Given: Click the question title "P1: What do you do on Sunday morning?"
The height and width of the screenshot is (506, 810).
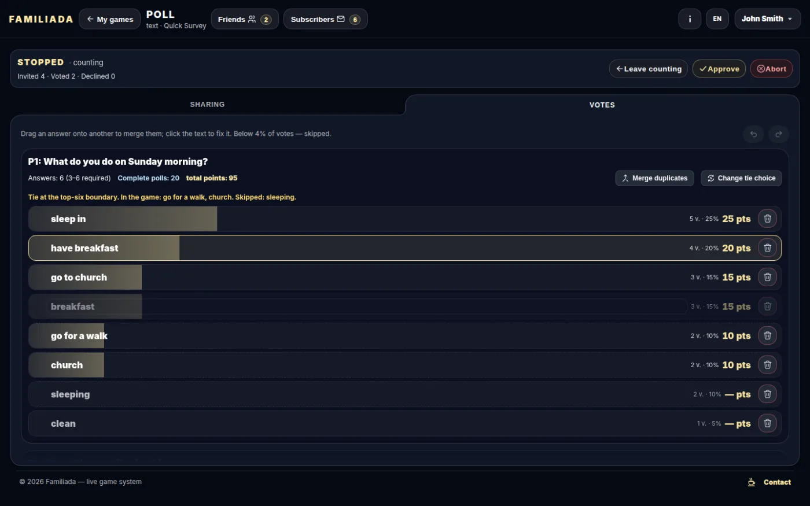Looking at the screenshot, I should click(118, 161).
